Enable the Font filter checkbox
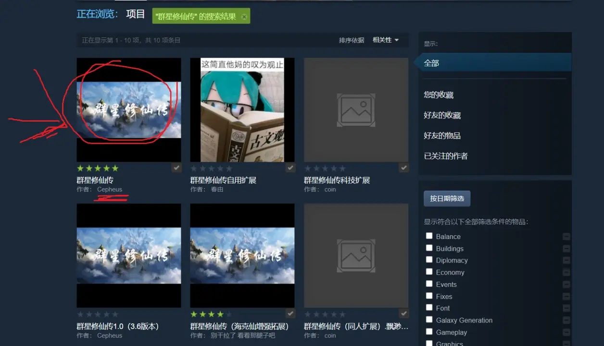This screenshot has width=604, height=346. point(429,308)
